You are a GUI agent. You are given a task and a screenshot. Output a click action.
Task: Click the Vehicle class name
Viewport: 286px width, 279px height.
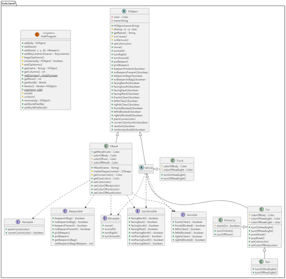(149, 168)
